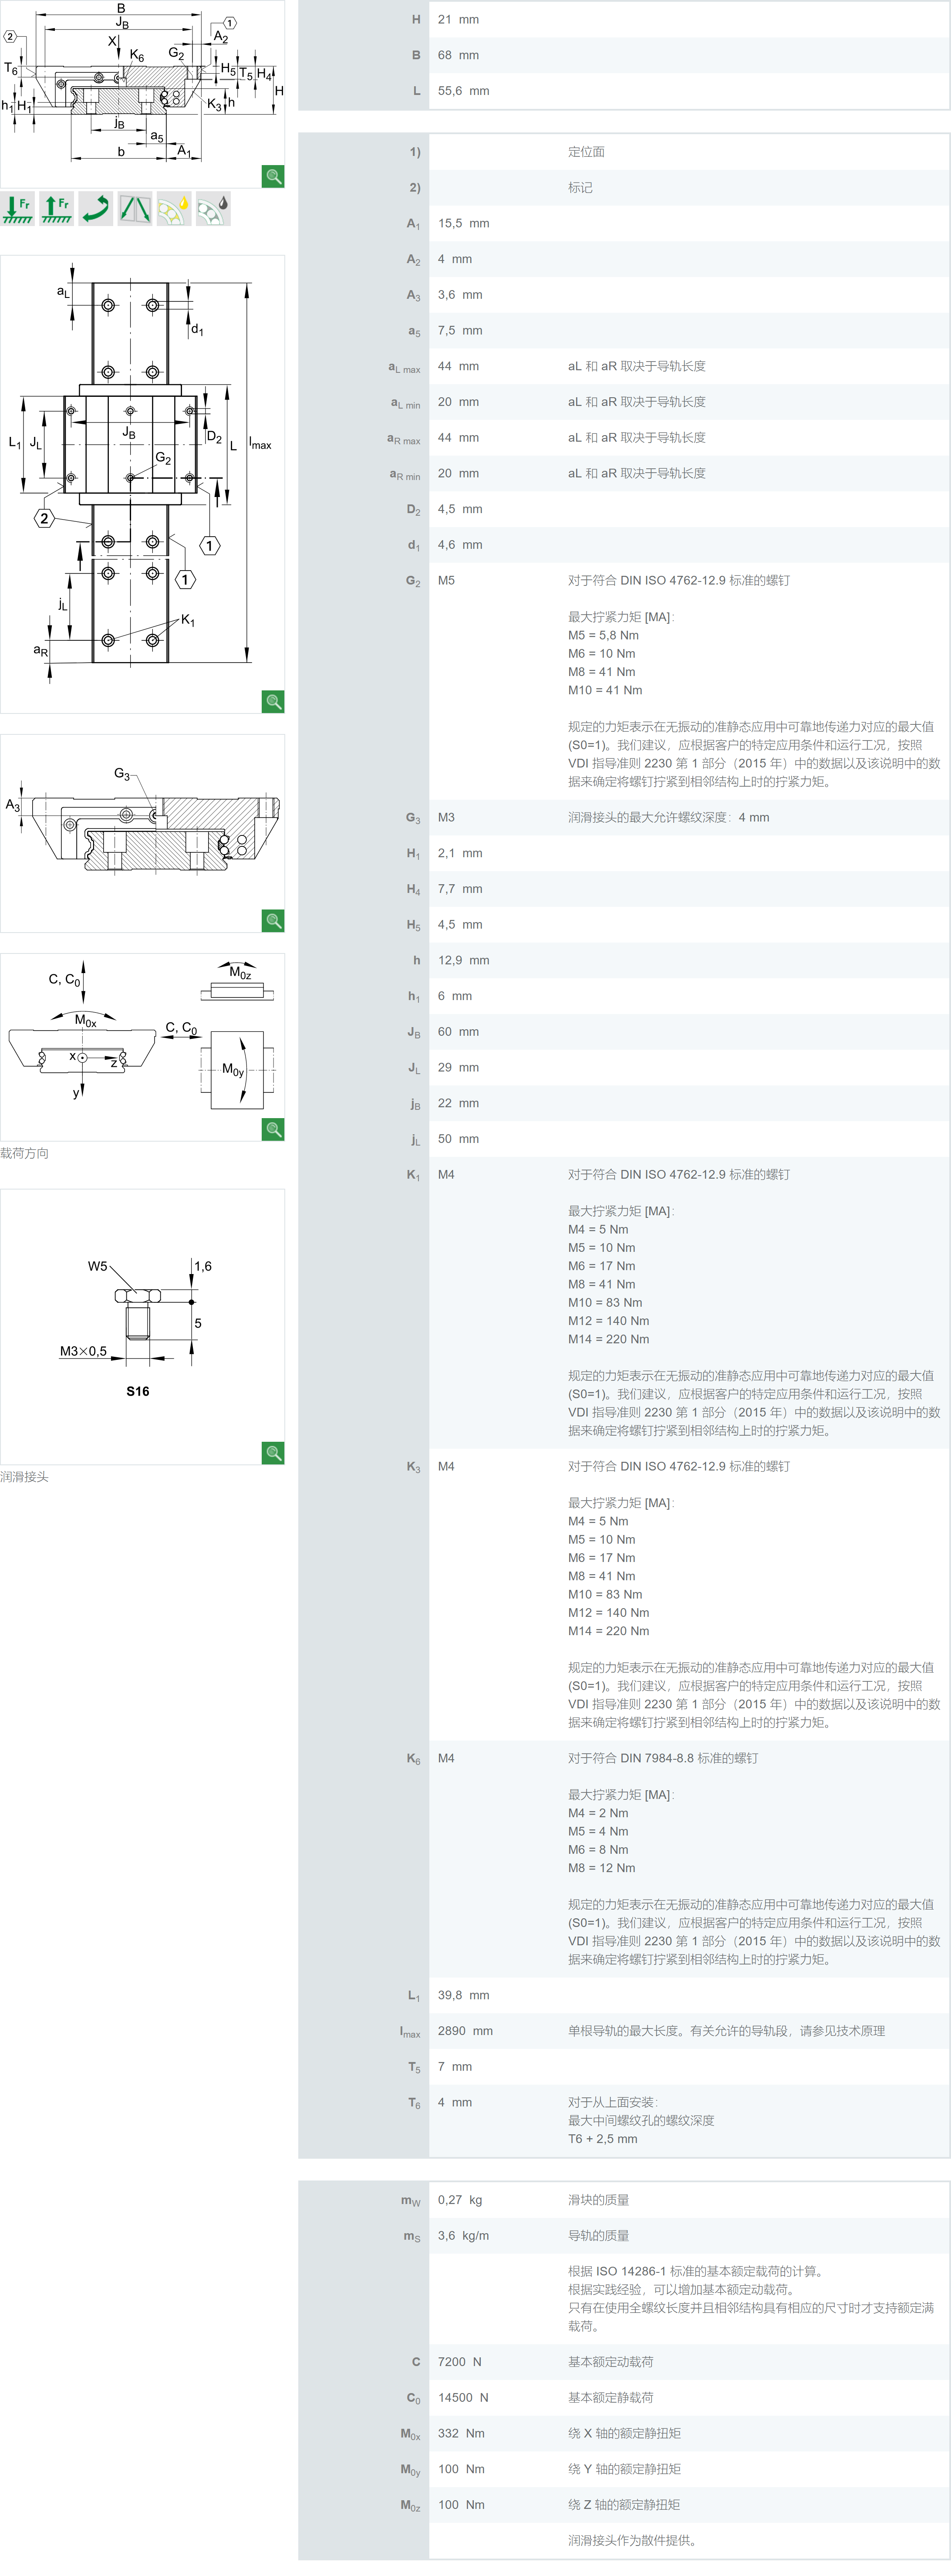
Task: Click the black drop oil lubrication icon
Action: click(213, 208)
